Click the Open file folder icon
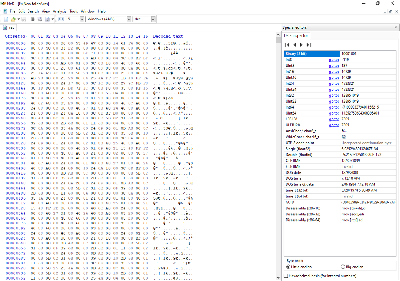The image size is (400, 281). (13, 19)
